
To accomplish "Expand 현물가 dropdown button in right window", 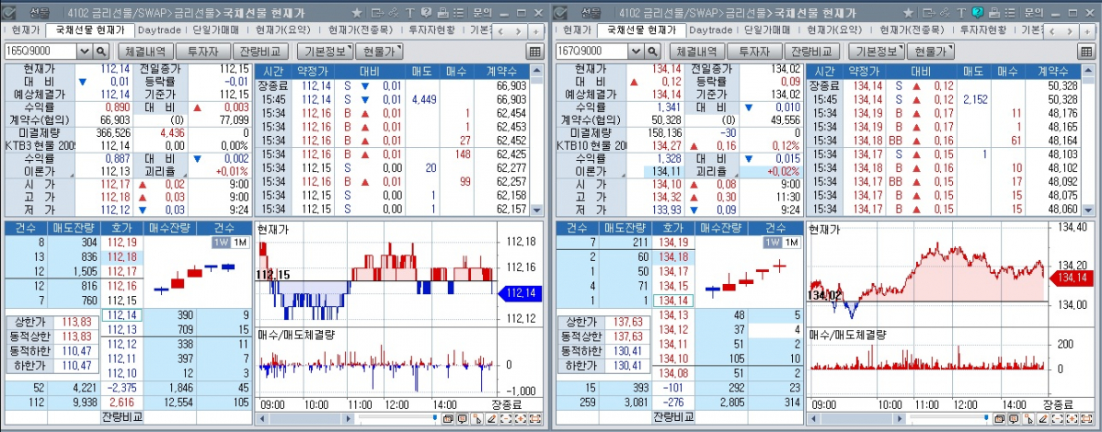I will pyautogui.click(x=931, y=51).
